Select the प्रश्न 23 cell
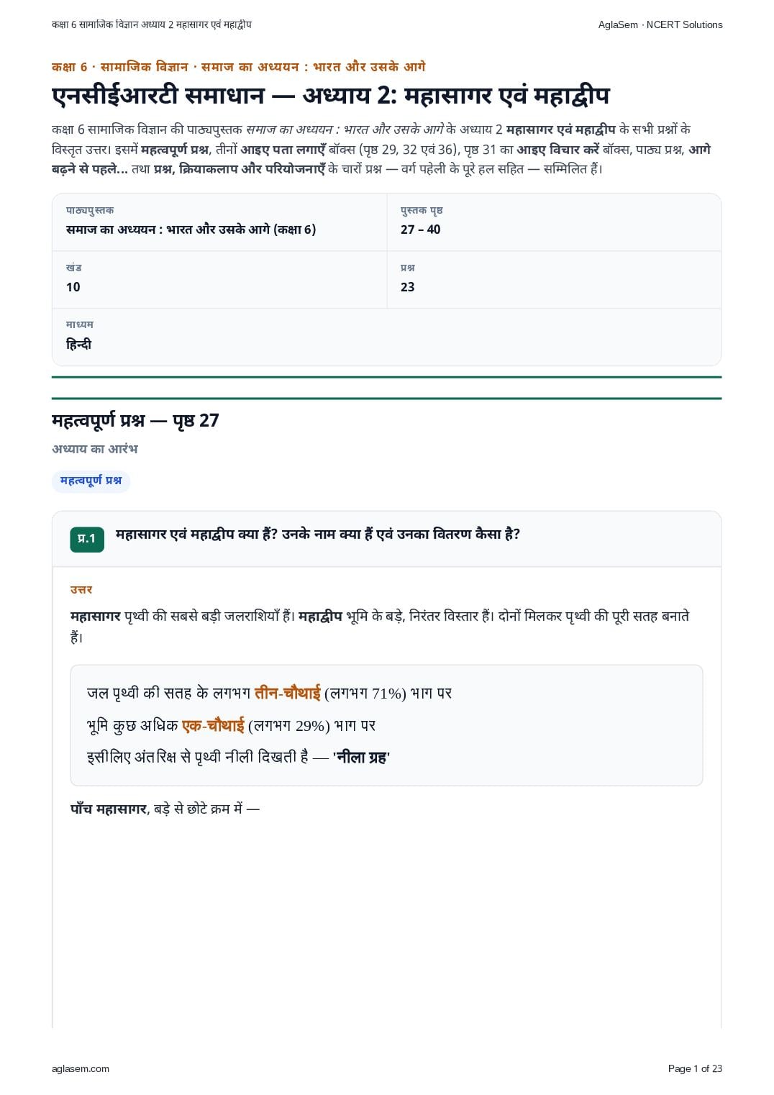Screen dimensions: 774x1095 (554, 279)
